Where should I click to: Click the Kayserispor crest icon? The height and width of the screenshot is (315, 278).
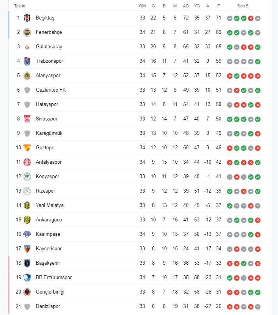[x=27, y=249]
